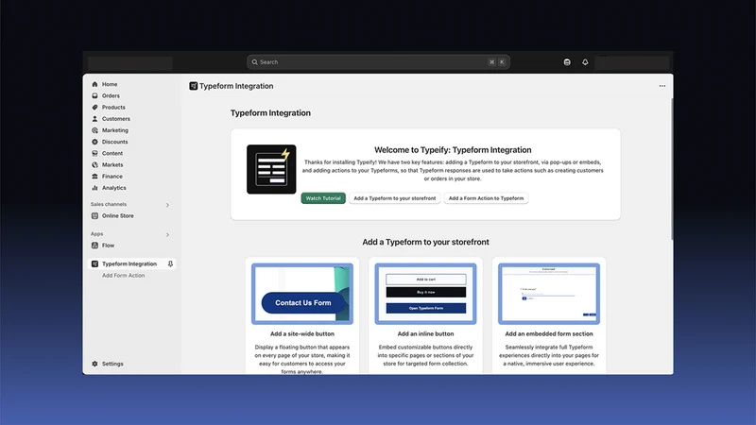Click the embedded form section preview thumbnail
Screen dimensions: 756x425
pyautogui.click(x=549, y=294)
